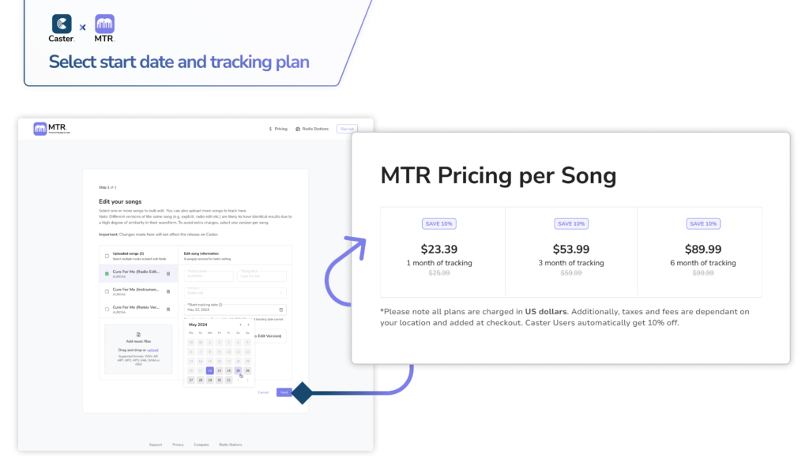Click the May 2024 calendar heading
The height and width of the screenshot is (473, 809).
pyautogui.click(x=198, y=325)
